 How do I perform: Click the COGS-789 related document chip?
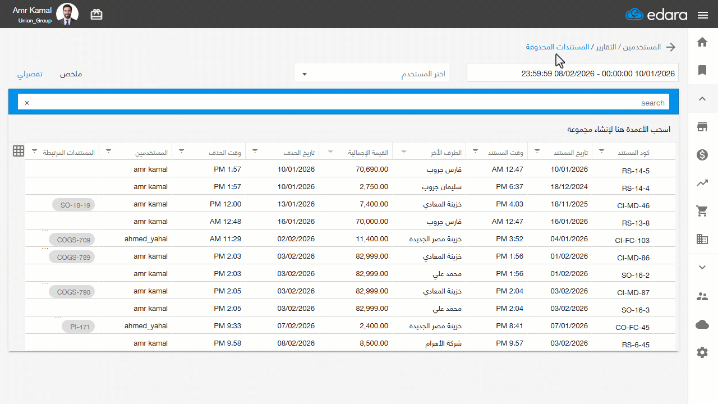pos(72,257)
